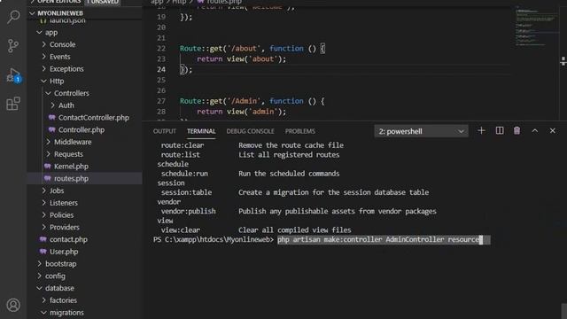Collapse the migrations folder
This screenshot has width=567, height=319.
66,313
